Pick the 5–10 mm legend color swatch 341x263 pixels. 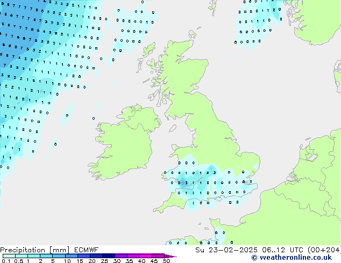pyautogui.click(x=59, y=256)
